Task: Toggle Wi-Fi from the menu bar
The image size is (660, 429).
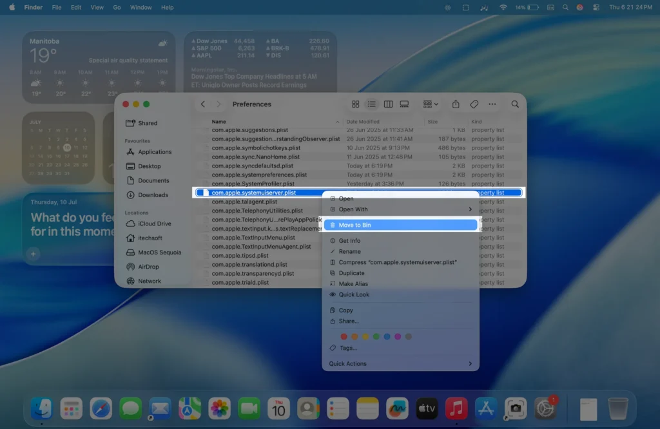Action: pos(502,7)
